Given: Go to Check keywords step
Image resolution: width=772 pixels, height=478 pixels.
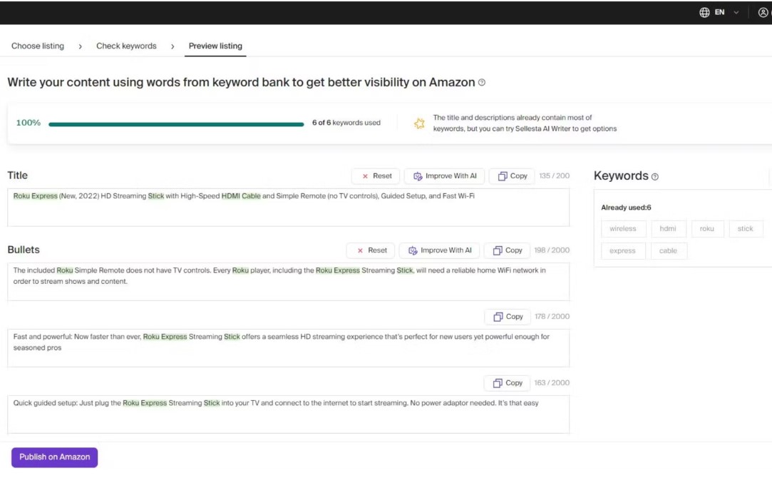Looking at the screenshot, I should tap(126, 46).
